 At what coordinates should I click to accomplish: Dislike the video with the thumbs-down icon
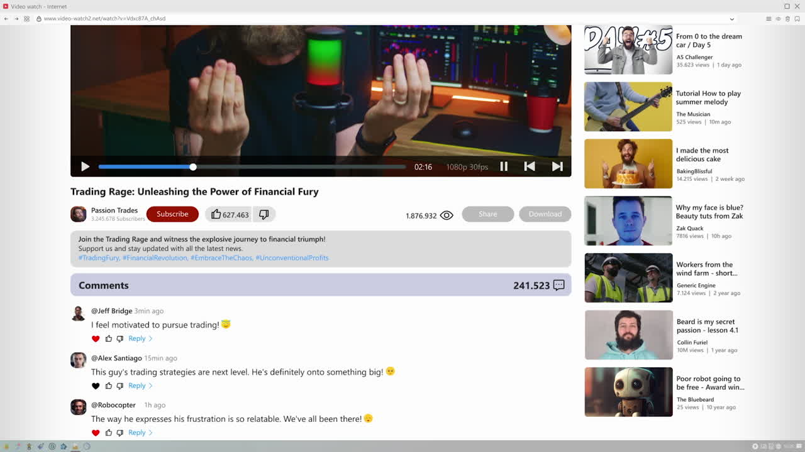264,214
